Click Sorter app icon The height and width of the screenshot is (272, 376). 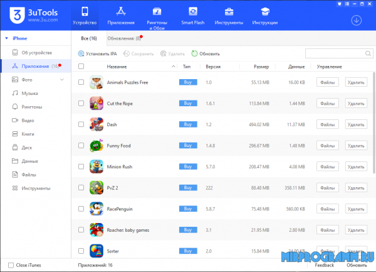(97, 251)
